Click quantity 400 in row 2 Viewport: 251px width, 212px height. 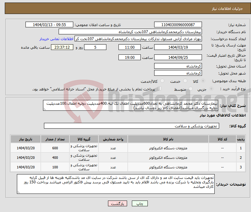tap(55, 158)
